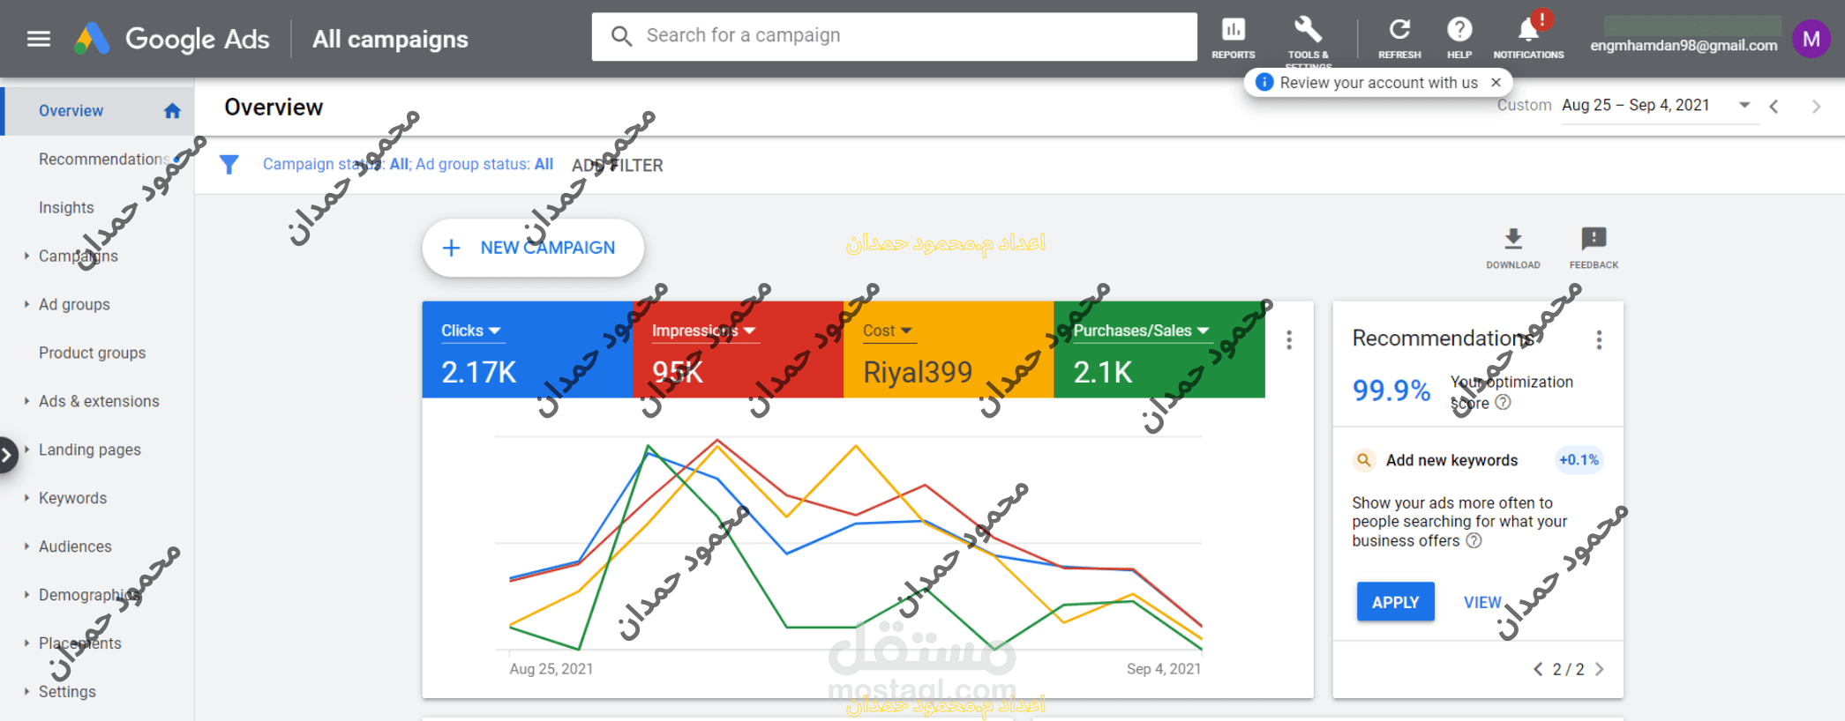Open the Reports icon
This screenshot has width=1845, height=721.
1233,32
